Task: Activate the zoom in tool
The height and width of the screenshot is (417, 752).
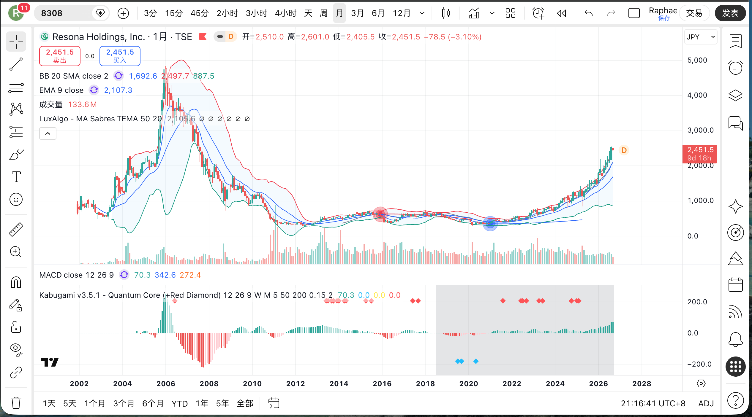Action: click(x=16, y=252)
